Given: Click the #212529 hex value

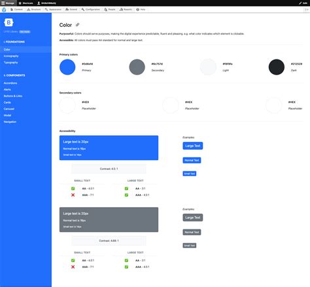Looking at the screenshot, I should (x=296, y=64).
